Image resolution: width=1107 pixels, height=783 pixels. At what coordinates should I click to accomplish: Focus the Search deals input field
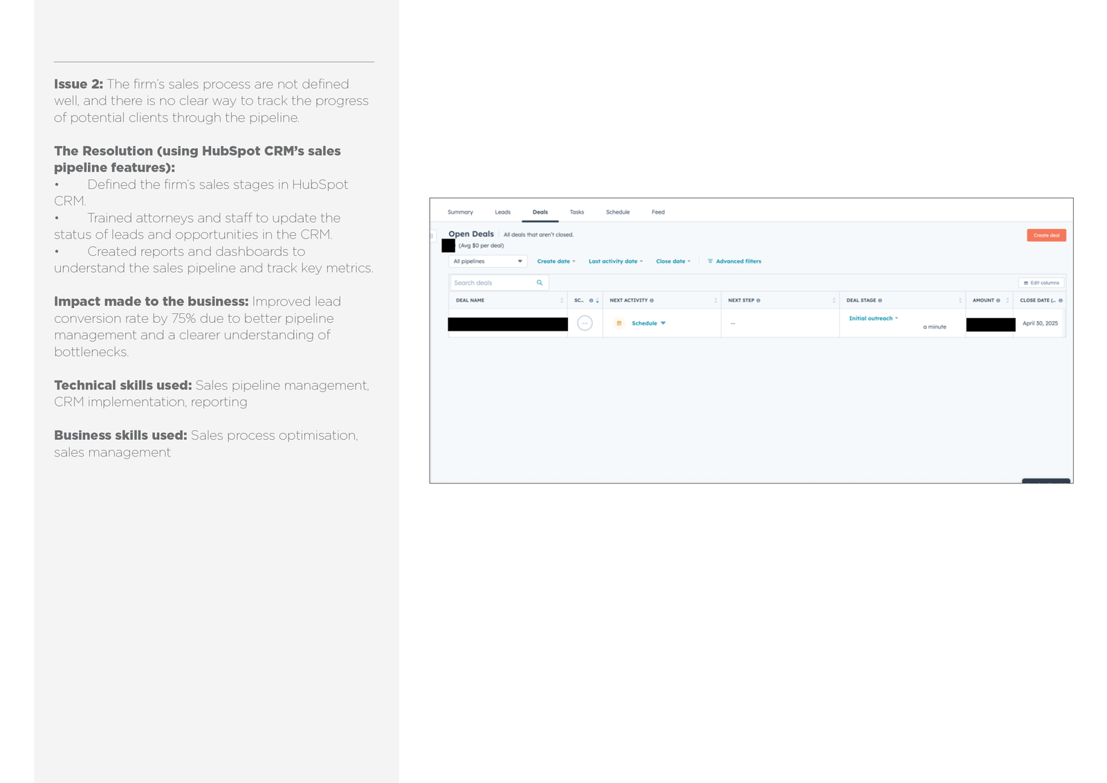(493, 283)
